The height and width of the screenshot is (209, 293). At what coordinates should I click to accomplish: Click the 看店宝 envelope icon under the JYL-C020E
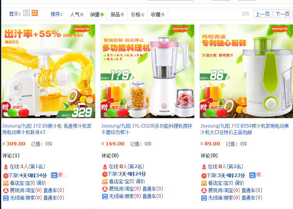105,181
